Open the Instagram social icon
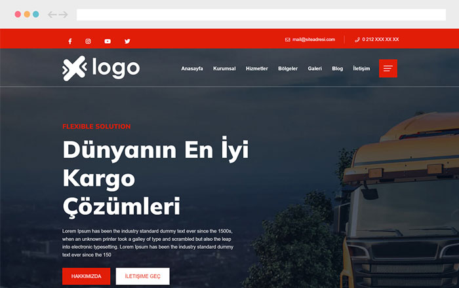The height and width of the screenshot is (288, 459). [89, 41]
